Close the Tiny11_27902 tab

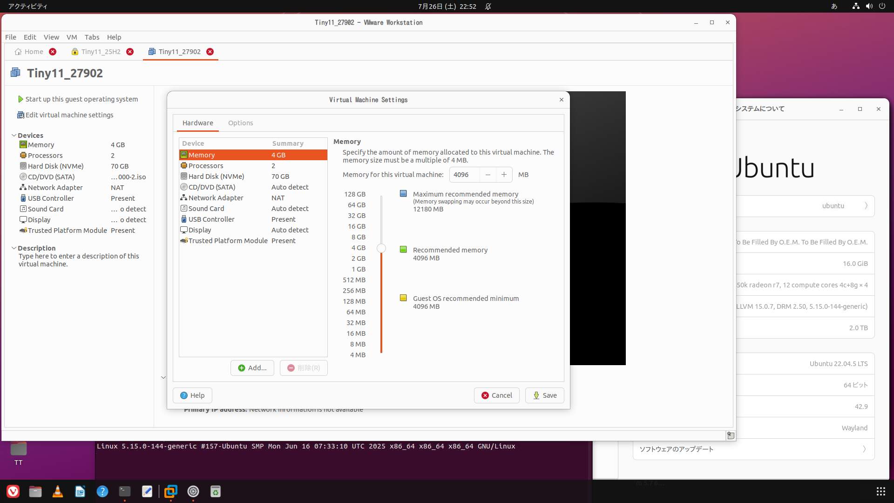click(x=210, y=52)
